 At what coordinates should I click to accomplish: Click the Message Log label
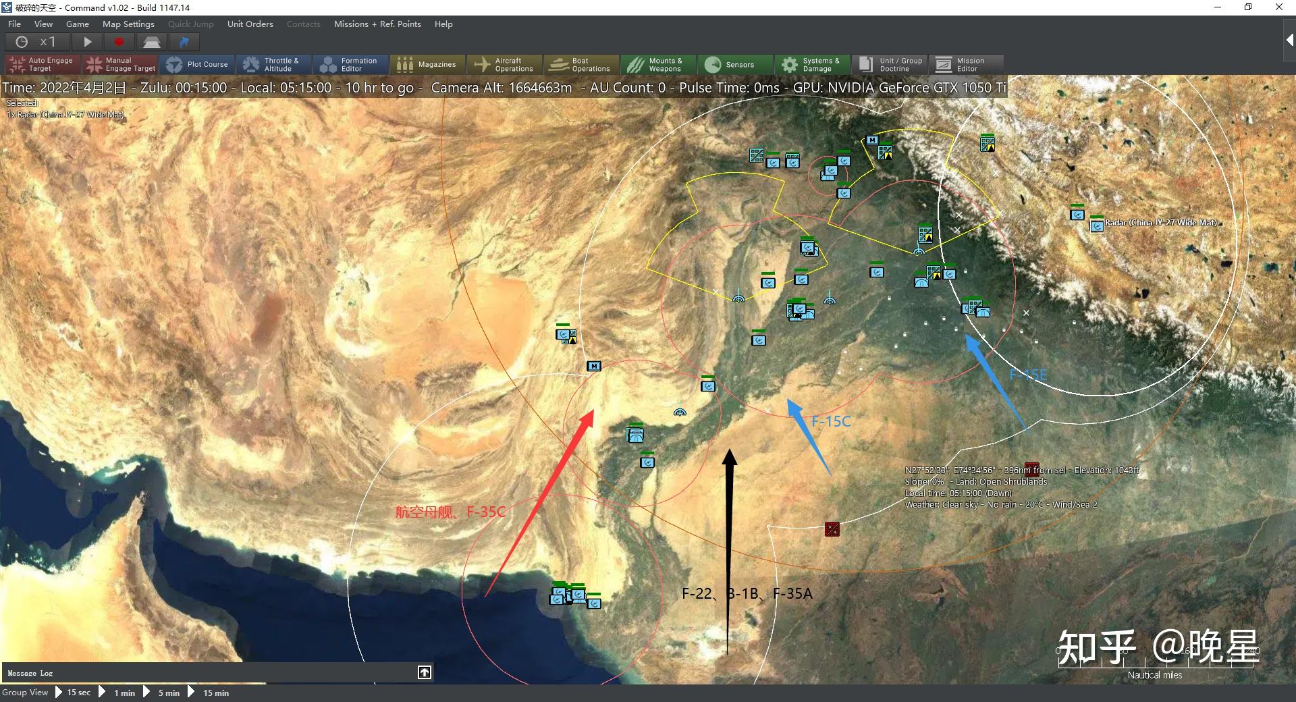[x=30, y=673]
